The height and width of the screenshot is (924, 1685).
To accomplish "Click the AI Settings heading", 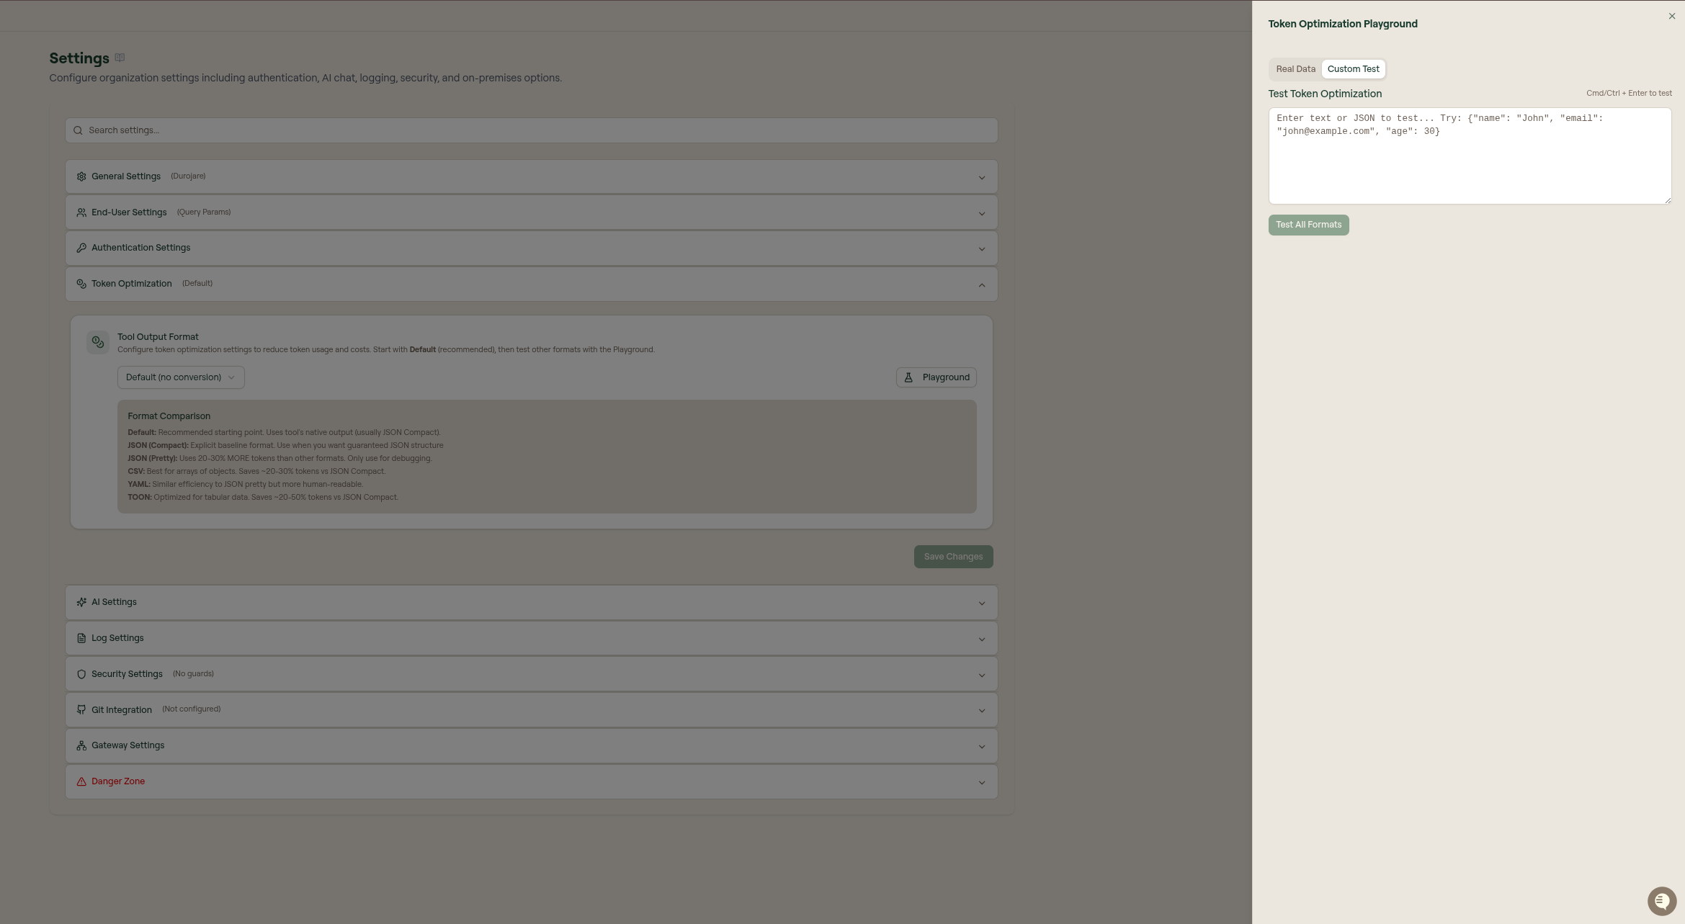I will (114, 602).
